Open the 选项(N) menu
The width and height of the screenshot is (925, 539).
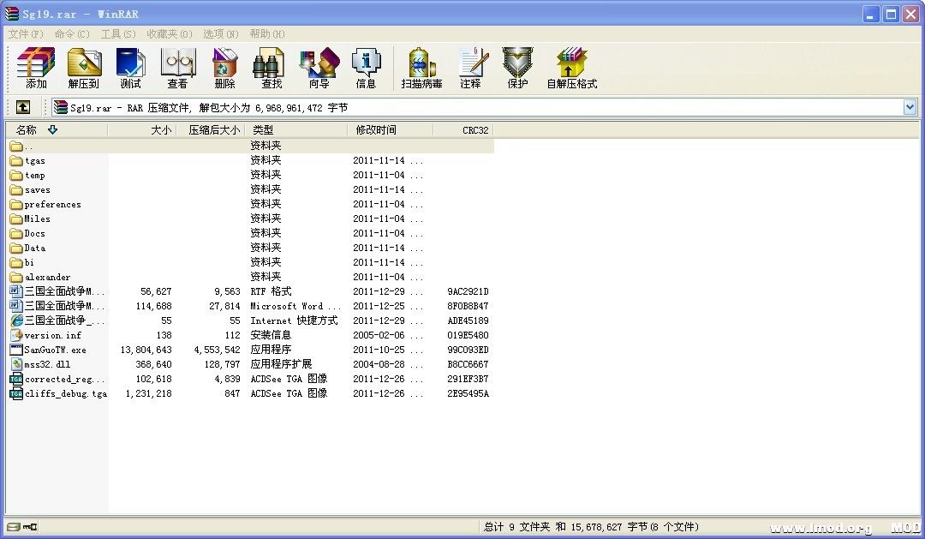(x=220, y=34)
